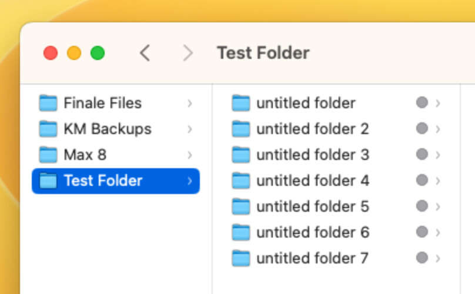
Task: Click the Finale Files folder icon
Action: point(48,103)
